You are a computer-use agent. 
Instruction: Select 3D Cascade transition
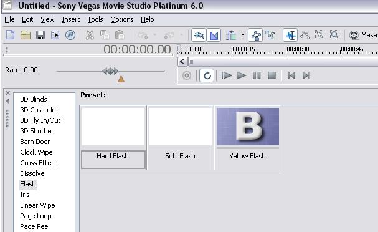[x=38, y=110]
